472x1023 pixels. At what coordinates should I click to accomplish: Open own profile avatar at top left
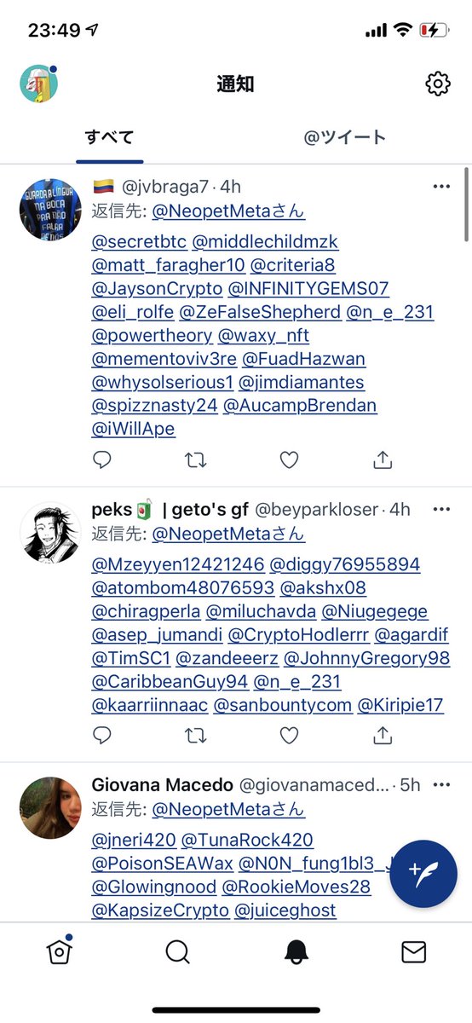tap(39, 84)
